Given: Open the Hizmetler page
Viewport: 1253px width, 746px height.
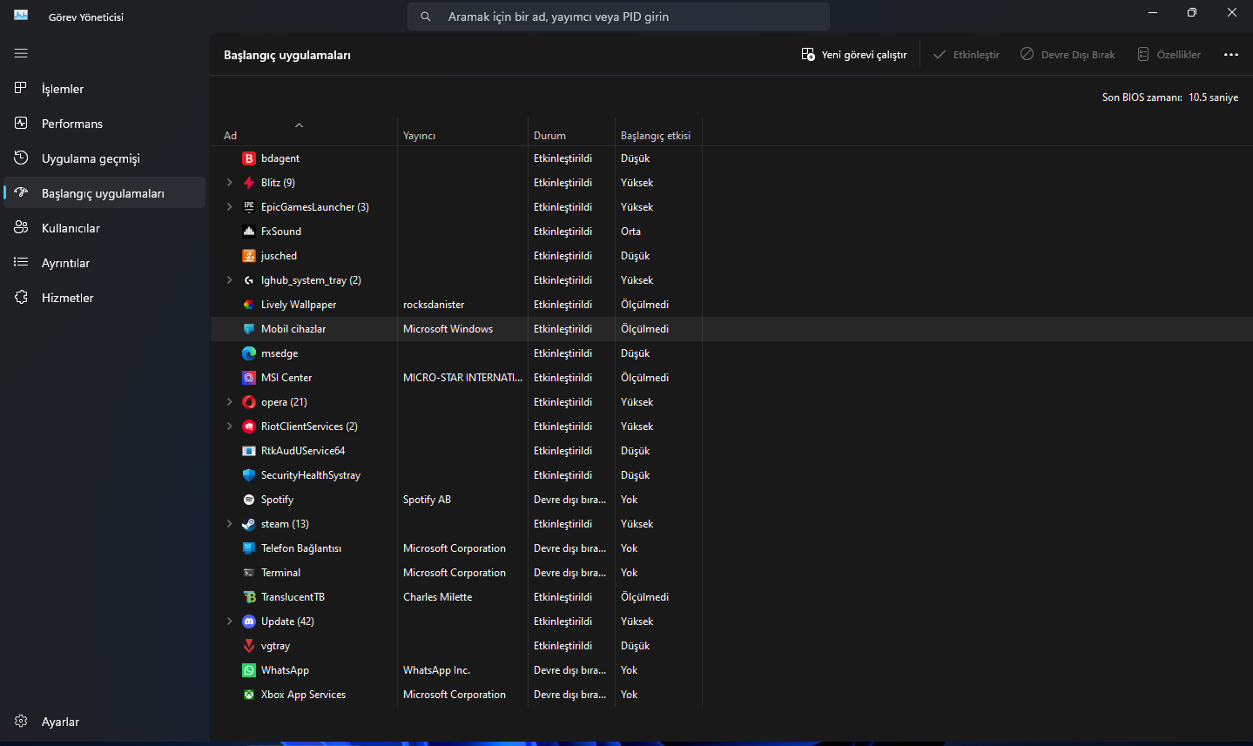Looking at the screenshot, I should click(104, 298).
